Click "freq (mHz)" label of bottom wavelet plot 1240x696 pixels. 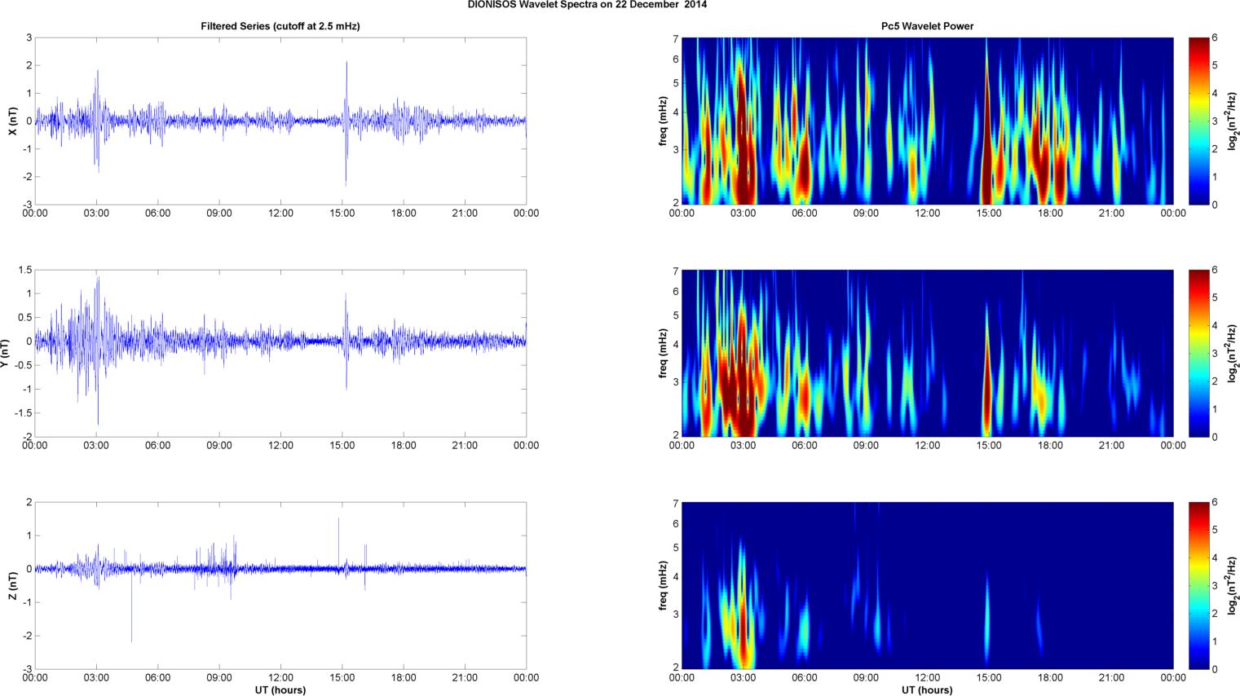pyautogui.click(x=664, y=585)
